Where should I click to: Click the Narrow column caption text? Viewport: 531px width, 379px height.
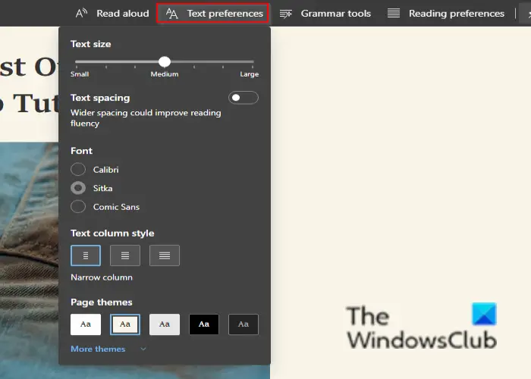102,277
